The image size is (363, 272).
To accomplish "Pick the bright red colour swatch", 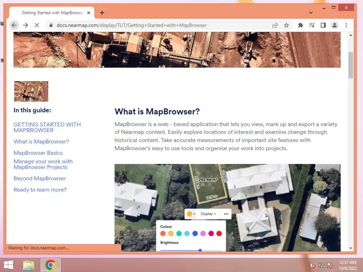I will click(219, 234).
